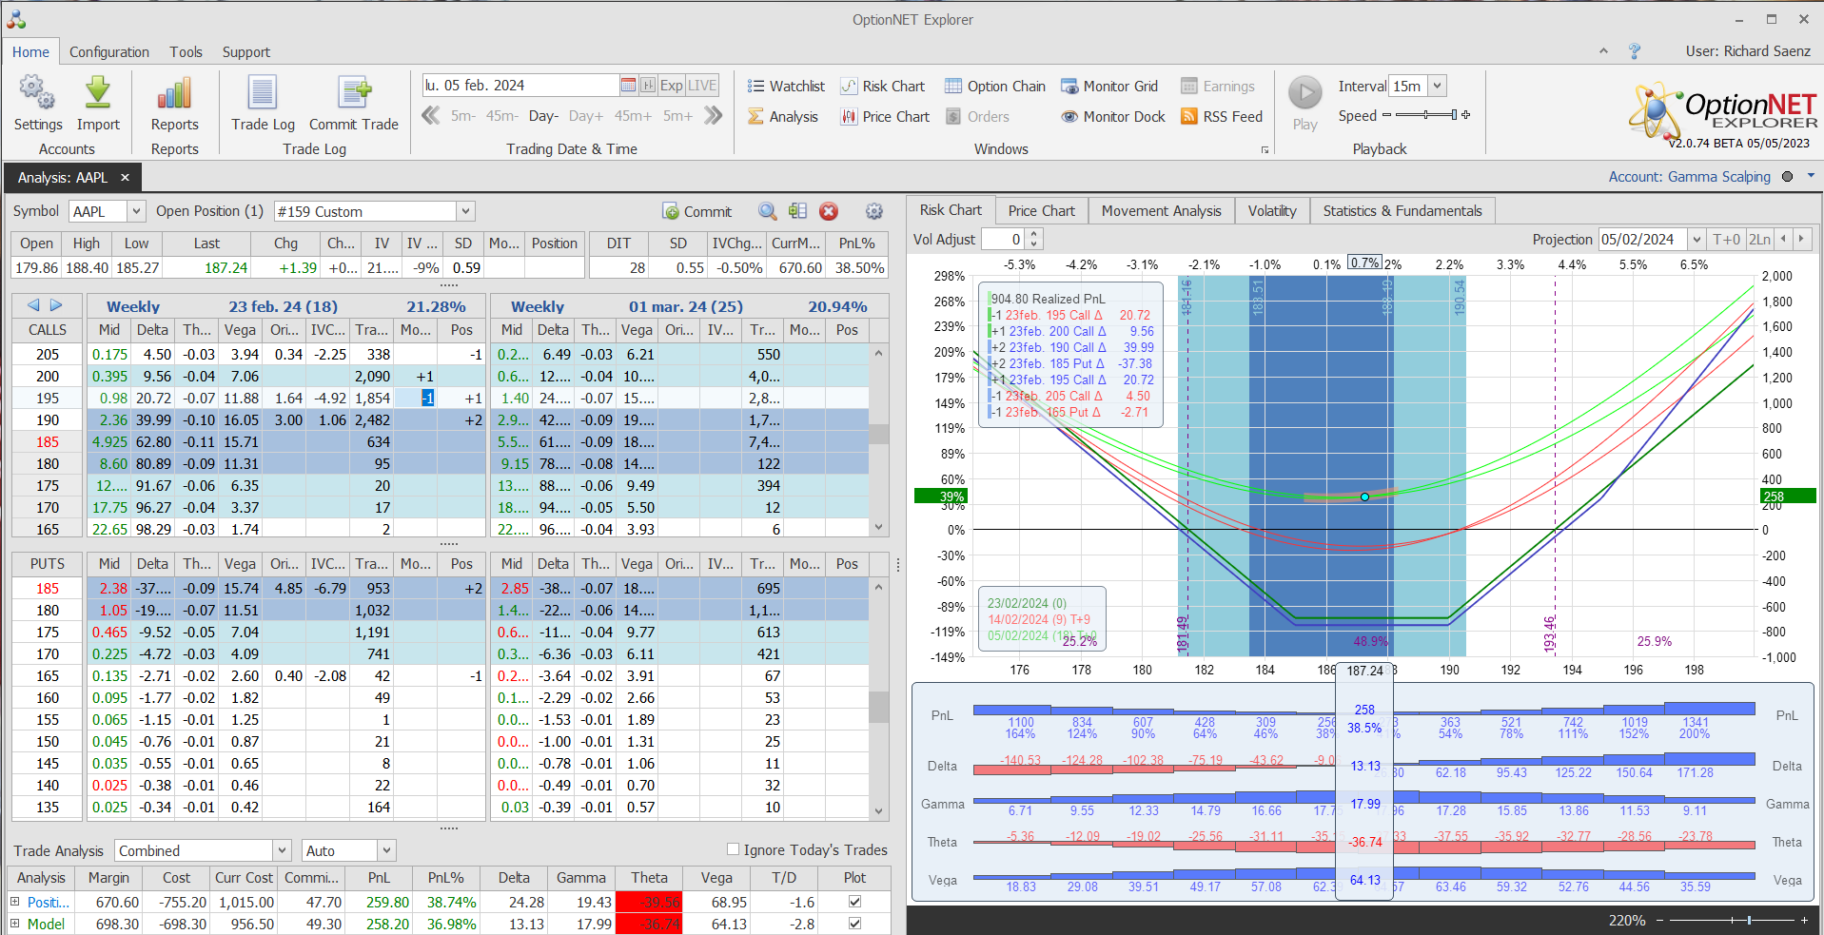Image resolution: width=1824 pixels, height=935 pixels.
Task: Toggle the Exp button in date bar
Action: click(x=672, y=85)
